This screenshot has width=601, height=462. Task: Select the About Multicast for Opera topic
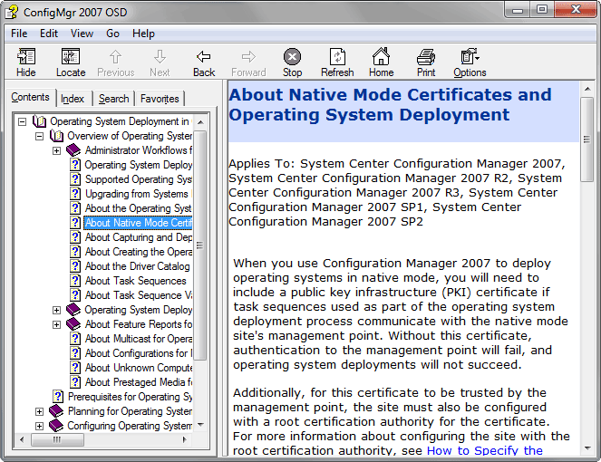[138, 339]
